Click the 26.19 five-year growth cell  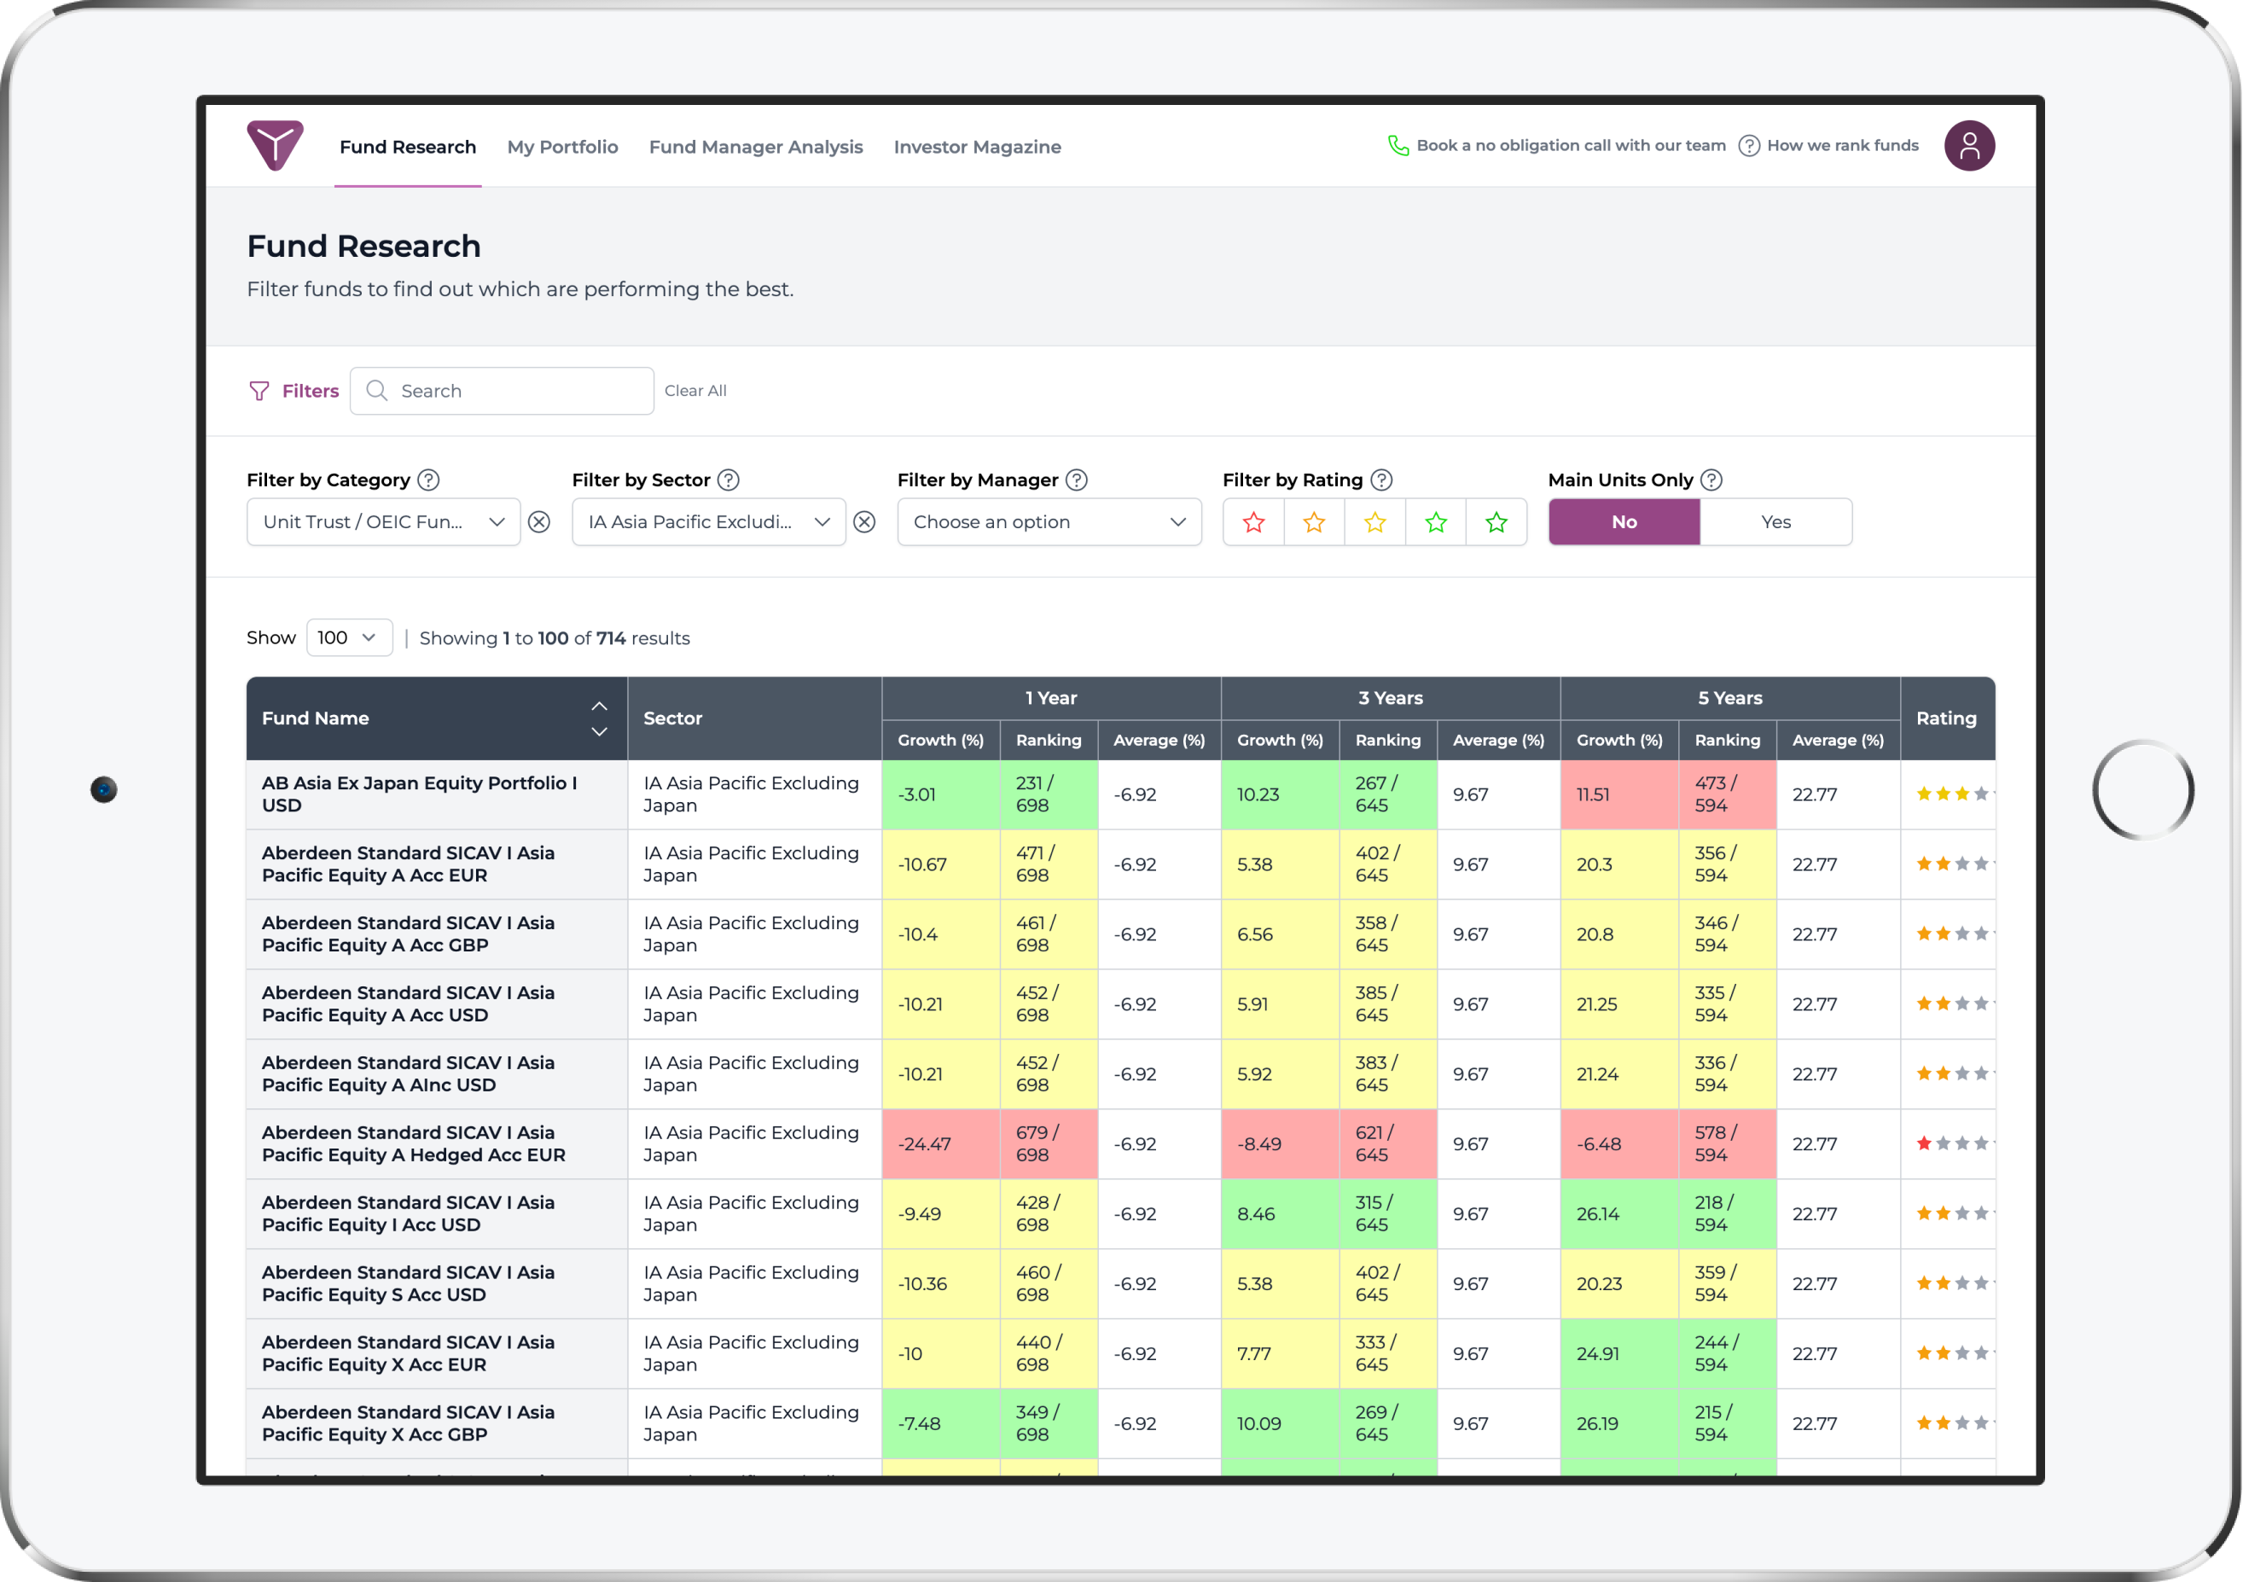point(1618,1422)
